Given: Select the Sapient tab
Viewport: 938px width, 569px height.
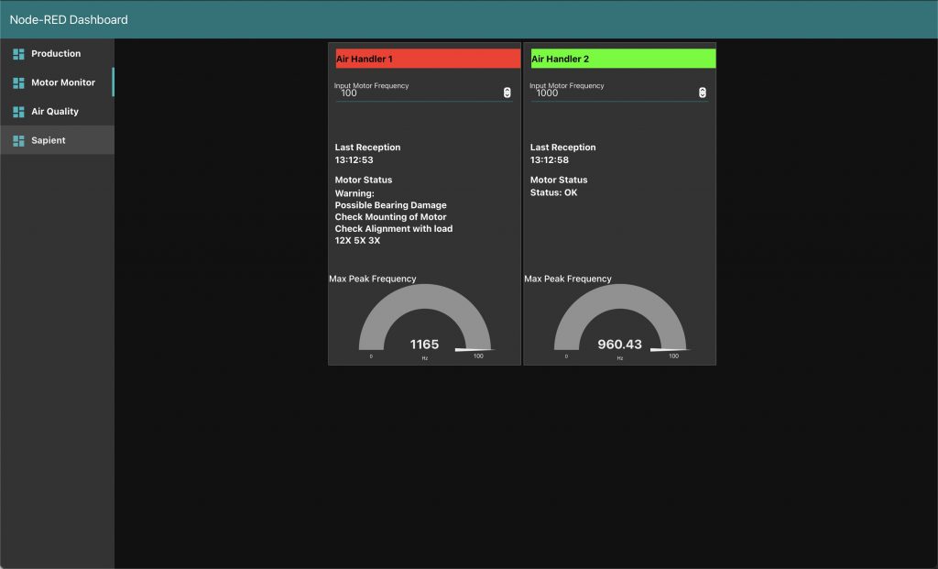Looking at the screenshot, I should pos(57,140).
